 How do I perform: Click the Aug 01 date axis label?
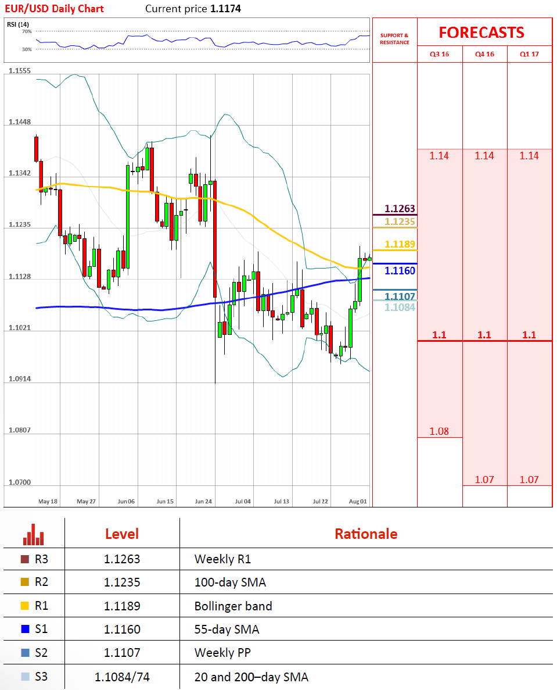tap(358, 501)
